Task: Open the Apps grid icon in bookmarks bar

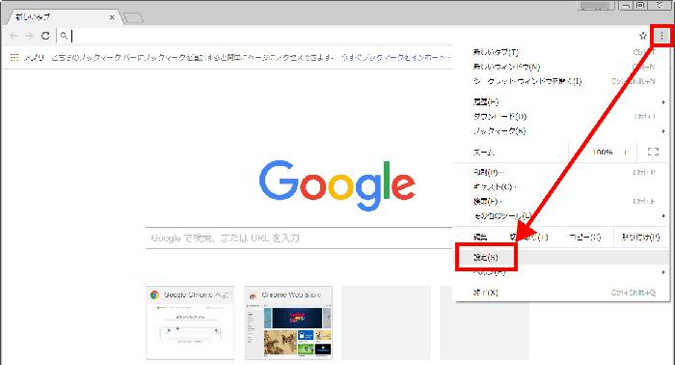Action: 14,57
